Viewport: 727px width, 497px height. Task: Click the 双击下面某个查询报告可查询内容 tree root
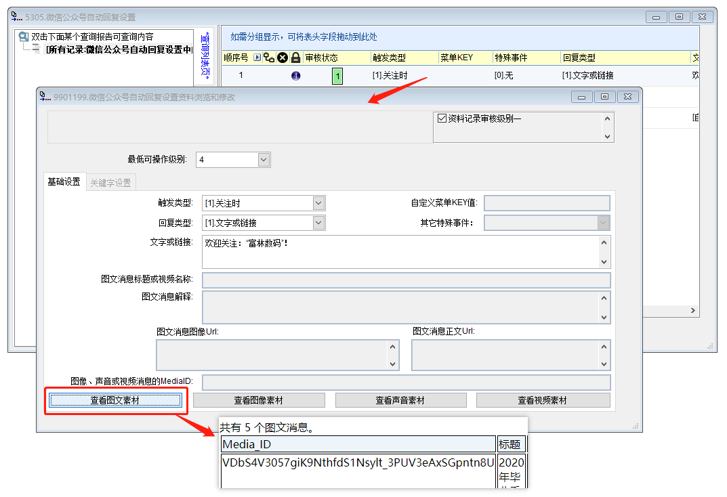(x=92, y=37)
